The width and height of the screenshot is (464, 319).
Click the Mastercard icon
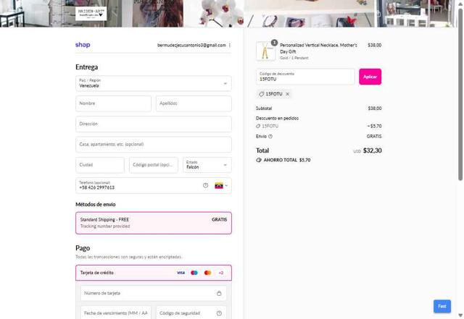tap(208, 273)
